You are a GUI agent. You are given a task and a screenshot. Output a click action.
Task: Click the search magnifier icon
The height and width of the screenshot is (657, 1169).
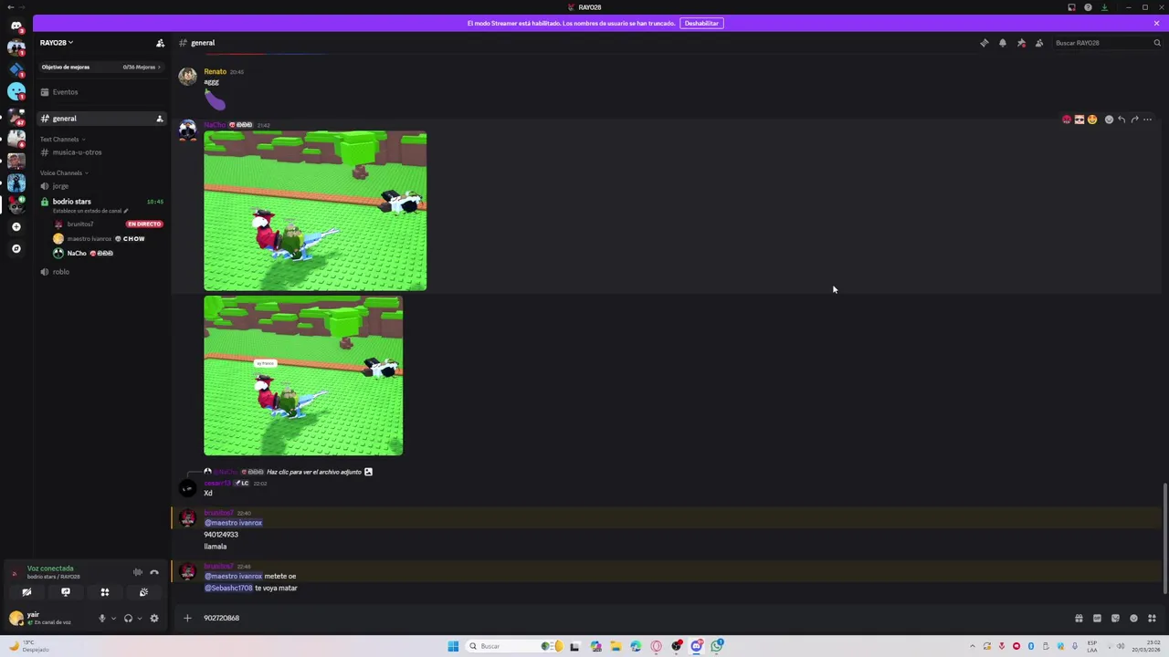pos(1157,43)
